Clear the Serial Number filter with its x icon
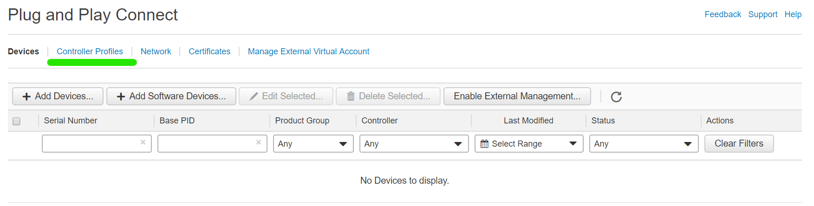 [x=143, y=142]
